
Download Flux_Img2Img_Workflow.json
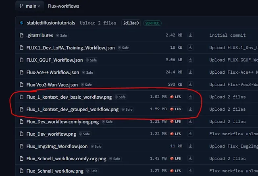[x=190, y=146]
